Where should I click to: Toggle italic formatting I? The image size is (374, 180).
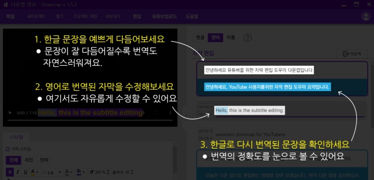tap(17, 172)
